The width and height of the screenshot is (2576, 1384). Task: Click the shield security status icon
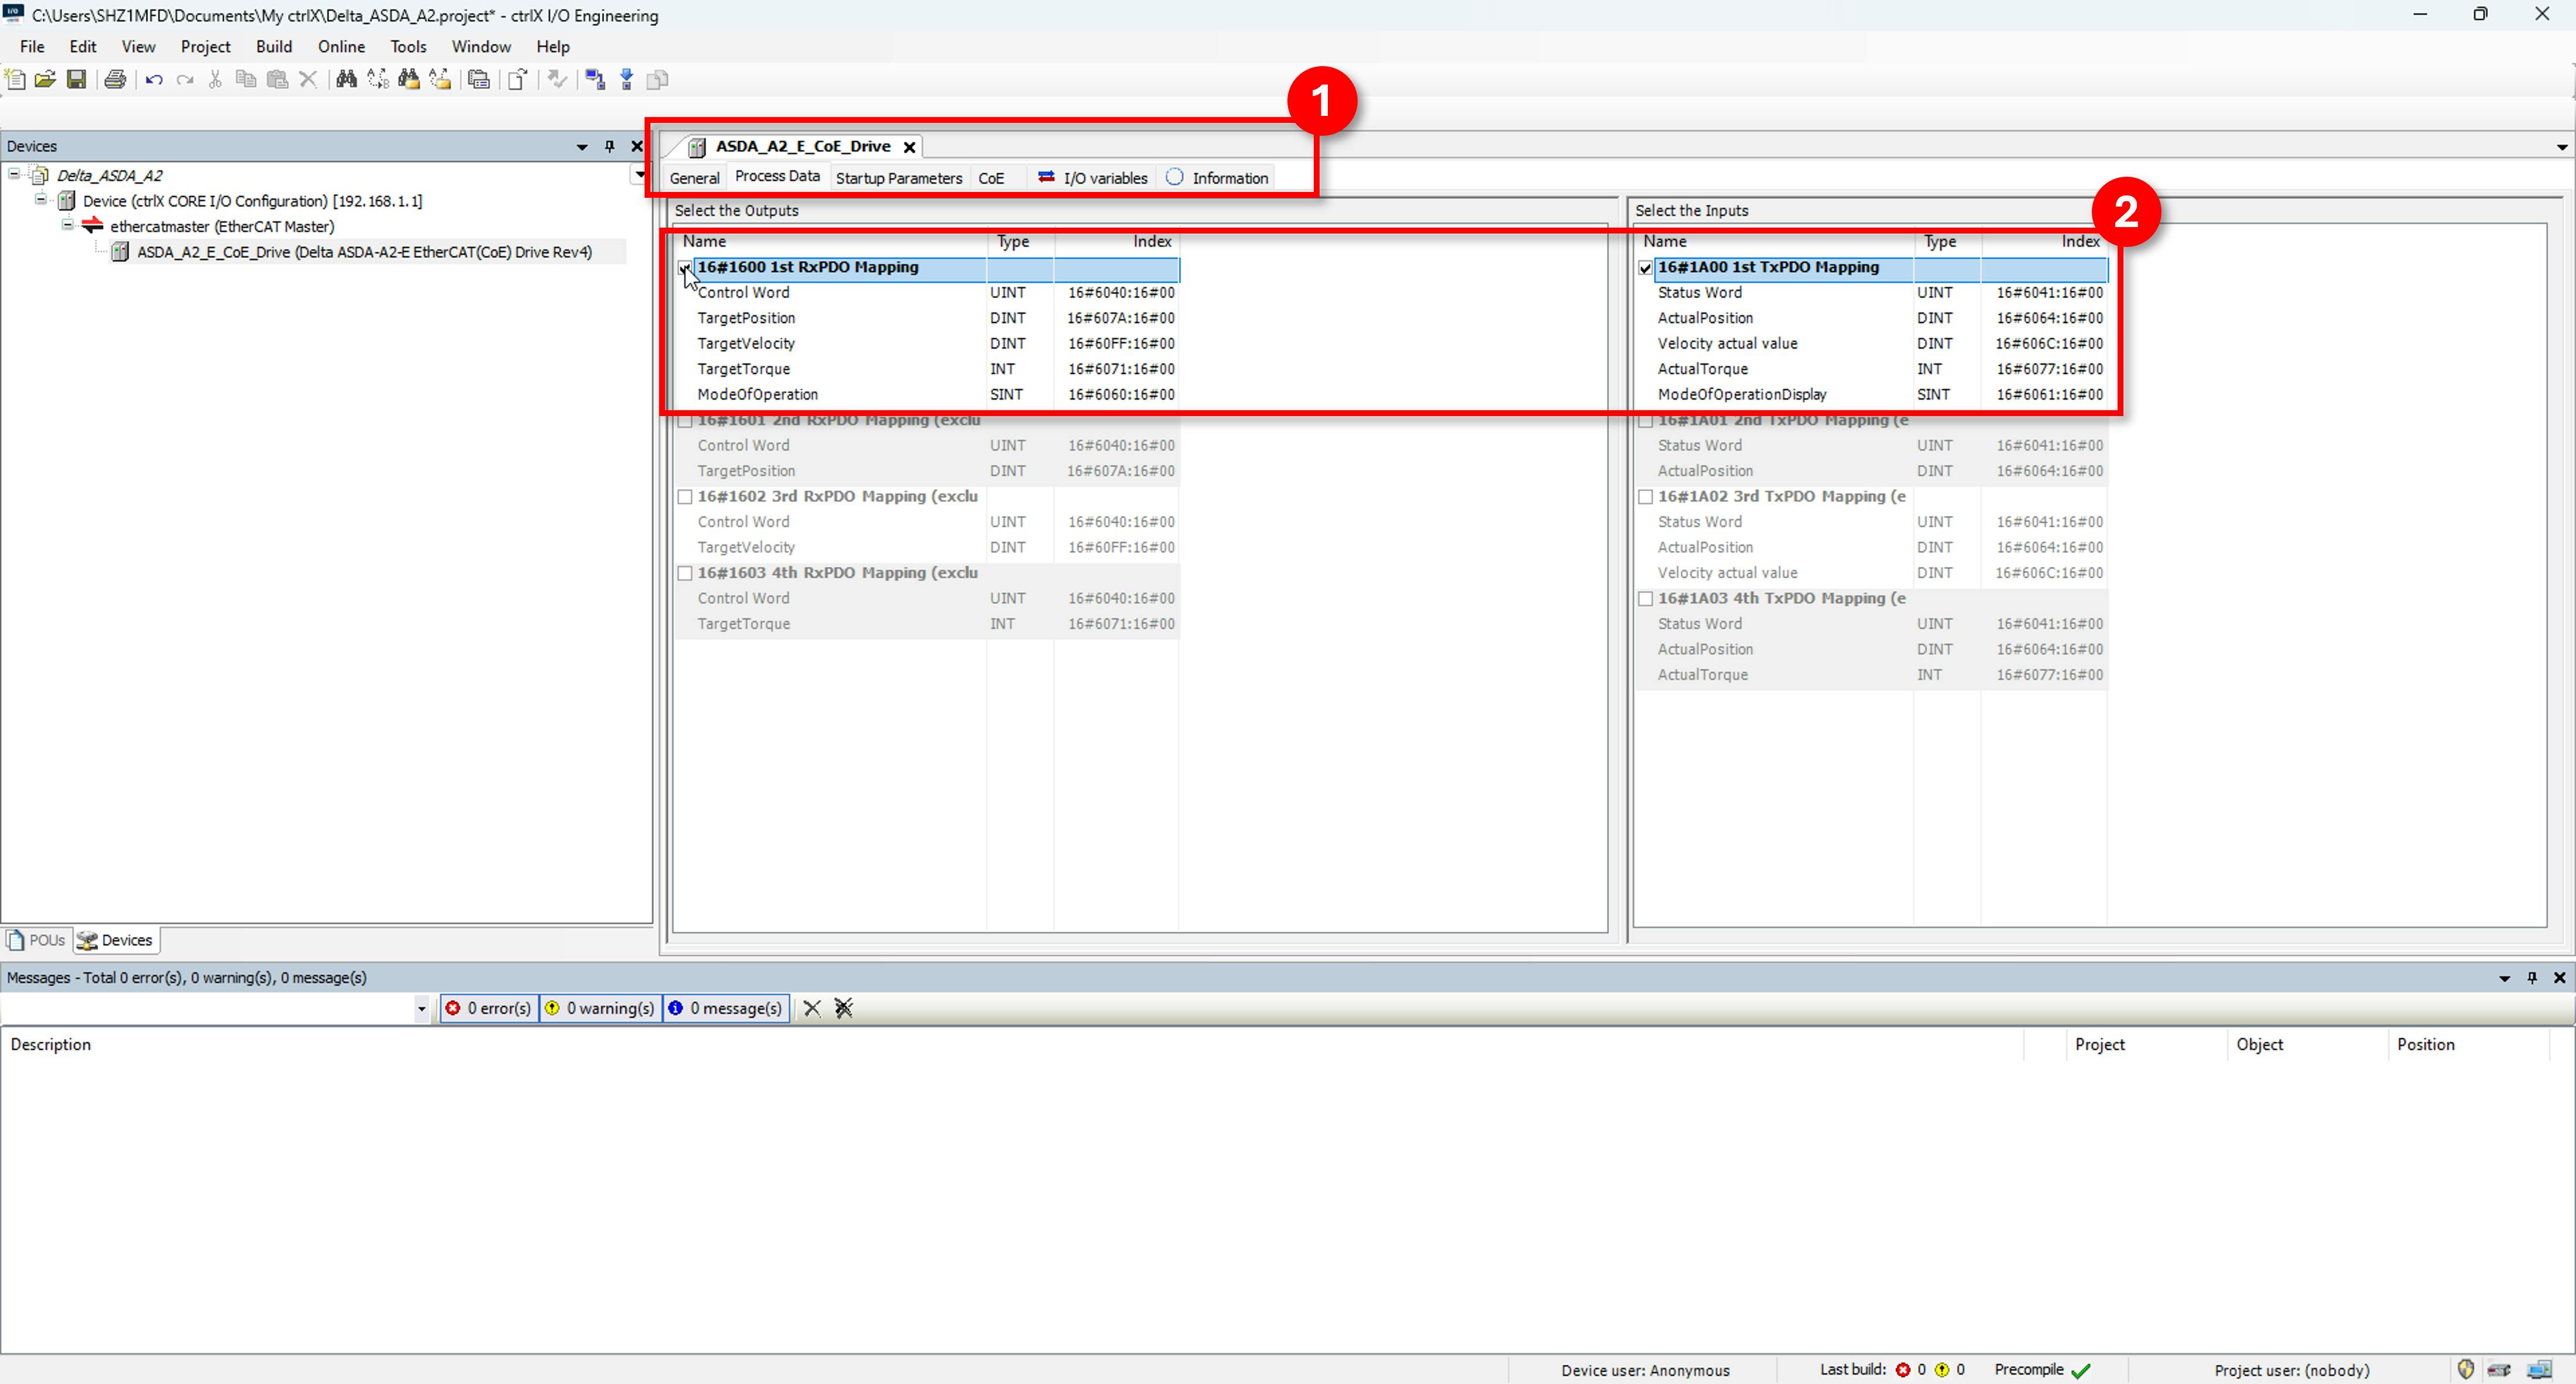[x=2466, y=1370]
